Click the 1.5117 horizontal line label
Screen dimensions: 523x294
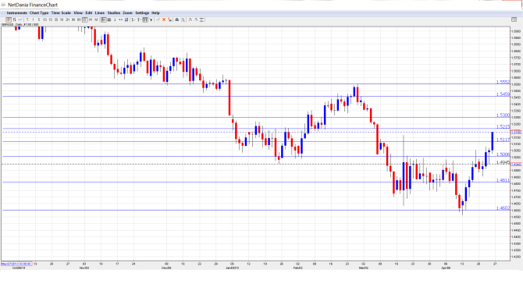point(503,140)
